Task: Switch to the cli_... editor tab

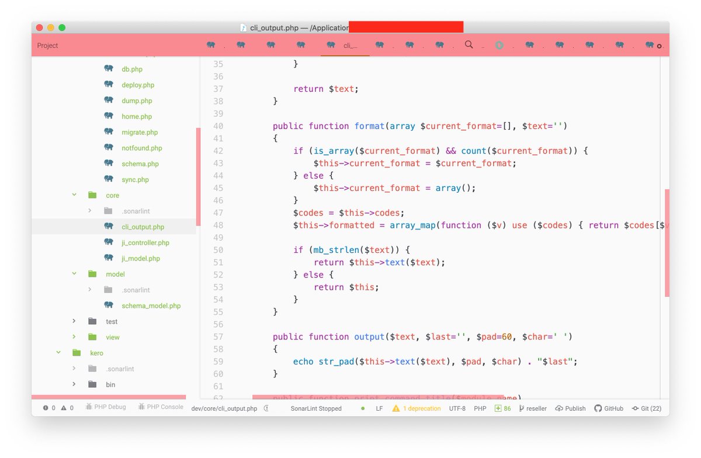Action: coord(345,45)
